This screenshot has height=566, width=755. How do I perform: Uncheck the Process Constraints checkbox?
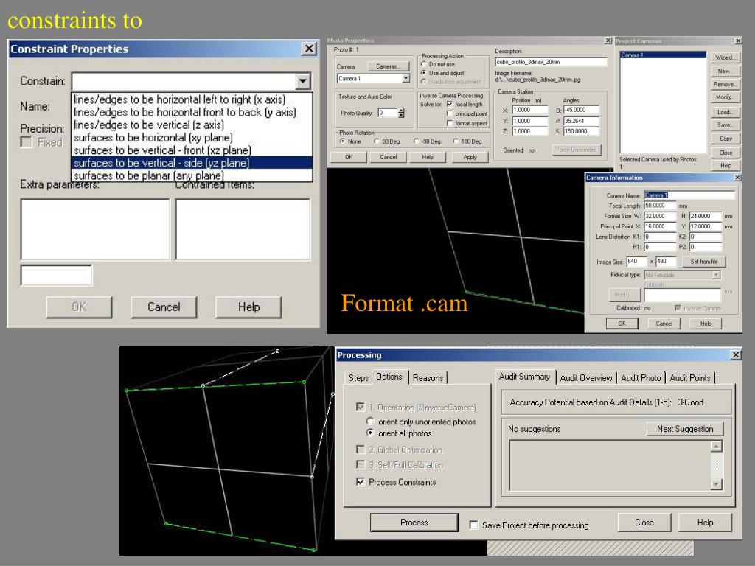tap(360, 482)
